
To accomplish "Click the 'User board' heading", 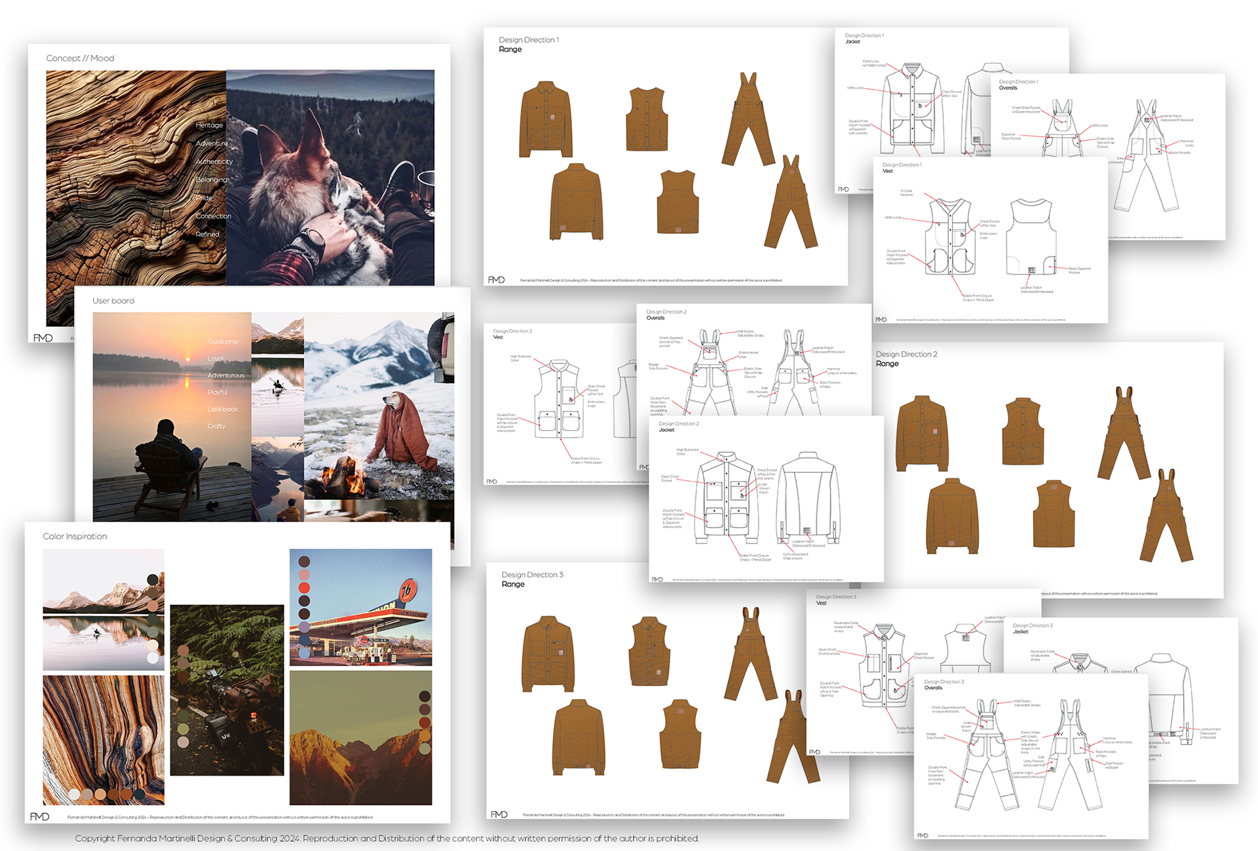I will tap(113, 301).
